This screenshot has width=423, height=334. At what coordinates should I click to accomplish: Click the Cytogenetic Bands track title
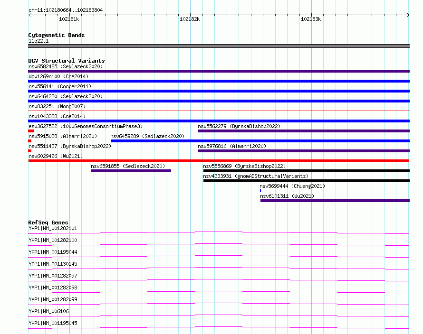point(57,35)
